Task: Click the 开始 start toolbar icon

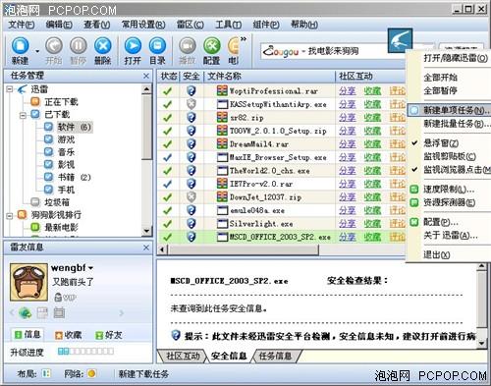Action: click(x=54, y=46)
